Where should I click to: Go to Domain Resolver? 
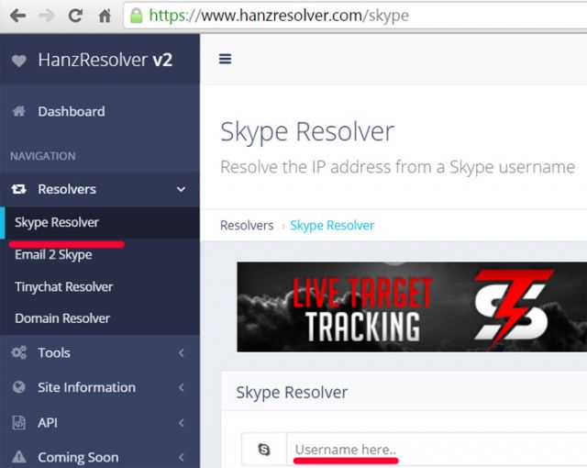tap(62, 318)
